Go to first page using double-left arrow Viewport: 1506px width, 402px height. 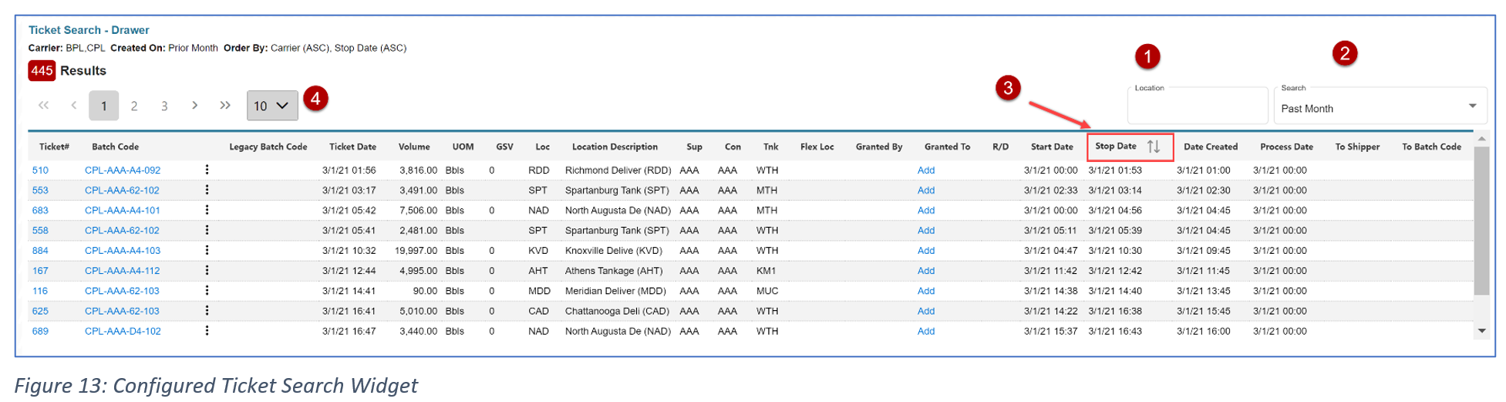coord(44,106)
